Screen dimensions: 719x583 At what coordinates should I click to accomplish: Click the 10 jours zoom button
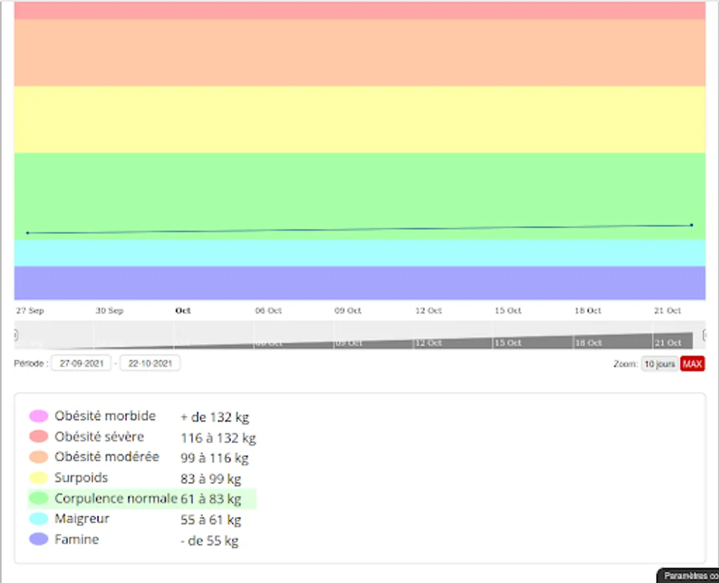coord(659,364)
